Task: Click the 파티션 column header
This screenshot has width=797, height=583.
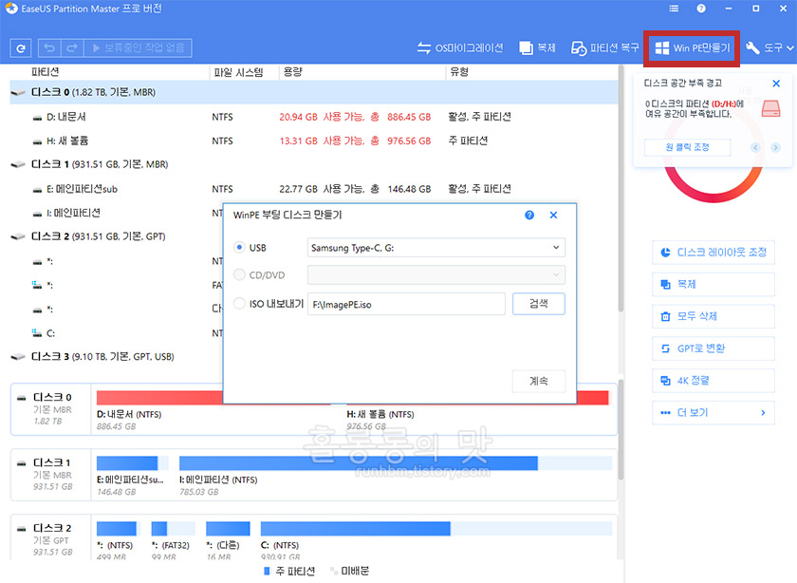Action: click(x=46, y=72)
